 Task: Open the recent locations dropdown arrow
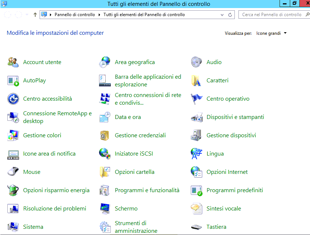(x=27, y=15)
